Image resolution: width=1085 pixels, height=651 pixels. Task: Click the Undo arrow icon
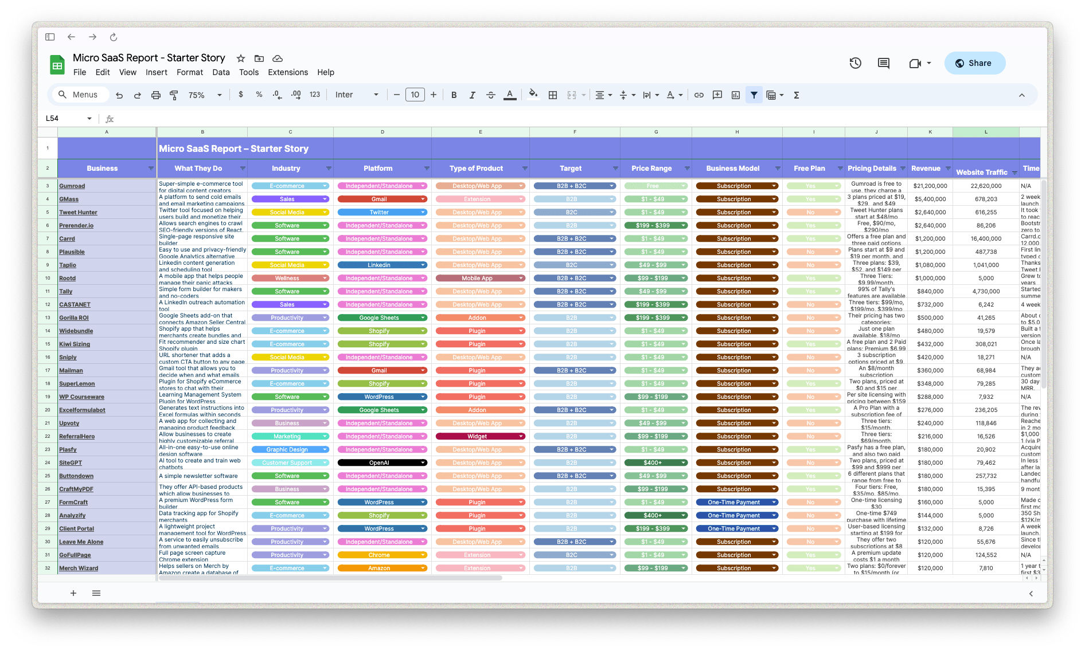click(119, 95)
